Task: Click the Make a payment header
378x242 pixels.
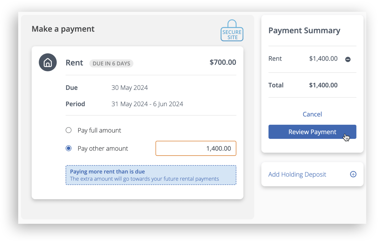Action: (63, 29)
